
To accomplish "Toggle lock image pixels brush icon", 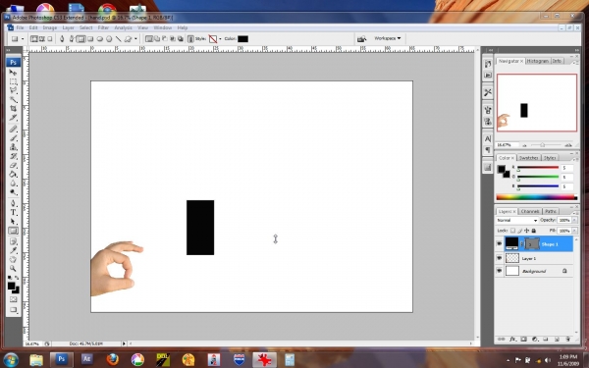I will pos(520,231).
